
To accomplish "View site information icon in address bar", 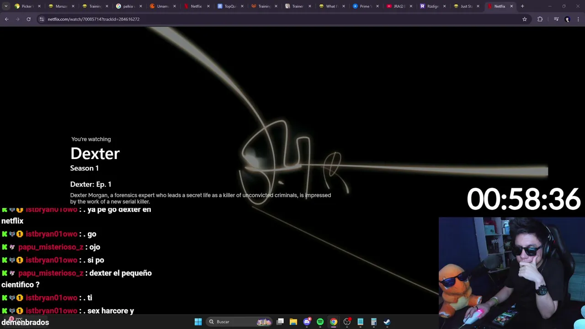I will tap(42, 19).
